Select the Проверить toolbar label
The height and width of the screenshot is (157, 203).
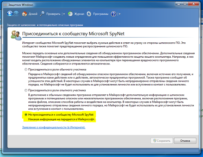pos(53,14)
